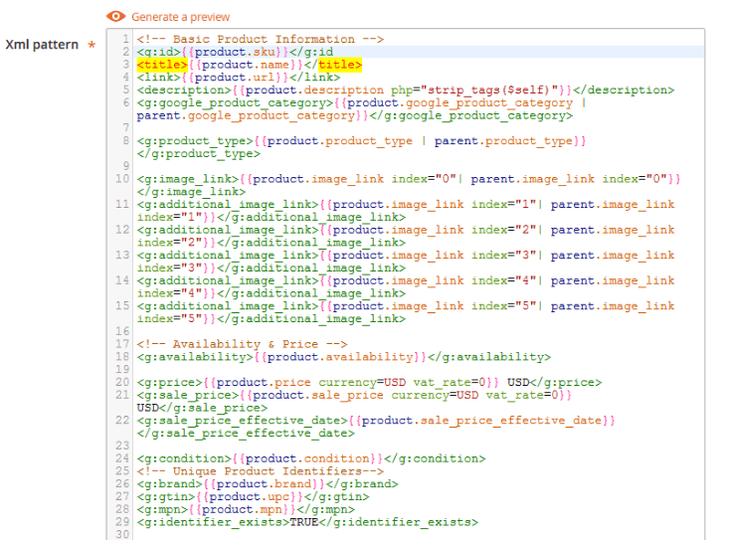Click the product.name variable
The image size is (730, 540).
pyautogui.click(x=246, y=65)
